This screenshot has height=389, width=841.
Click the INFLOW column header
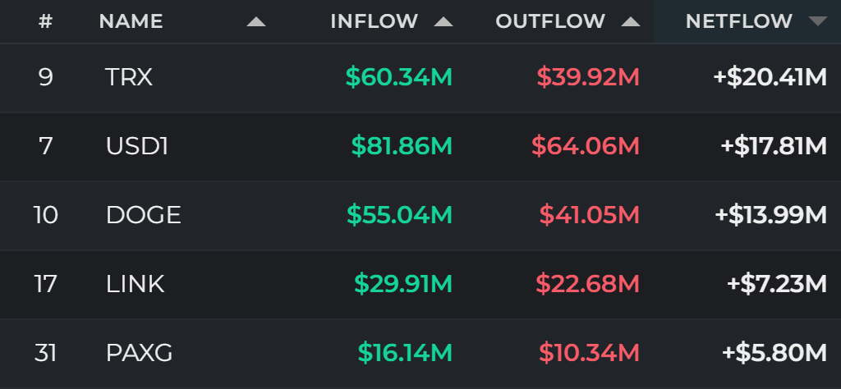375,21
